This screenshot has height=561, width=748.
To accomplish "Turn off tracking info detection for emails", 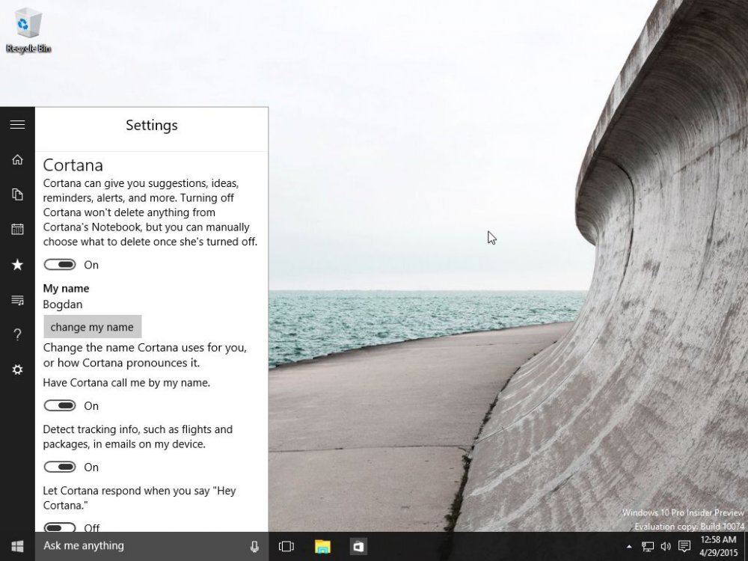I will pyautogui.click(x=60, y=467).
